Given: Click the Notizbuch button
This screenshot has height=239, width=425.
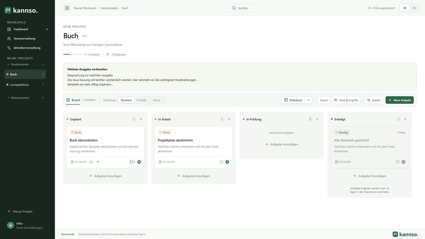Looking at the screenshot, I should coord(293,100).
